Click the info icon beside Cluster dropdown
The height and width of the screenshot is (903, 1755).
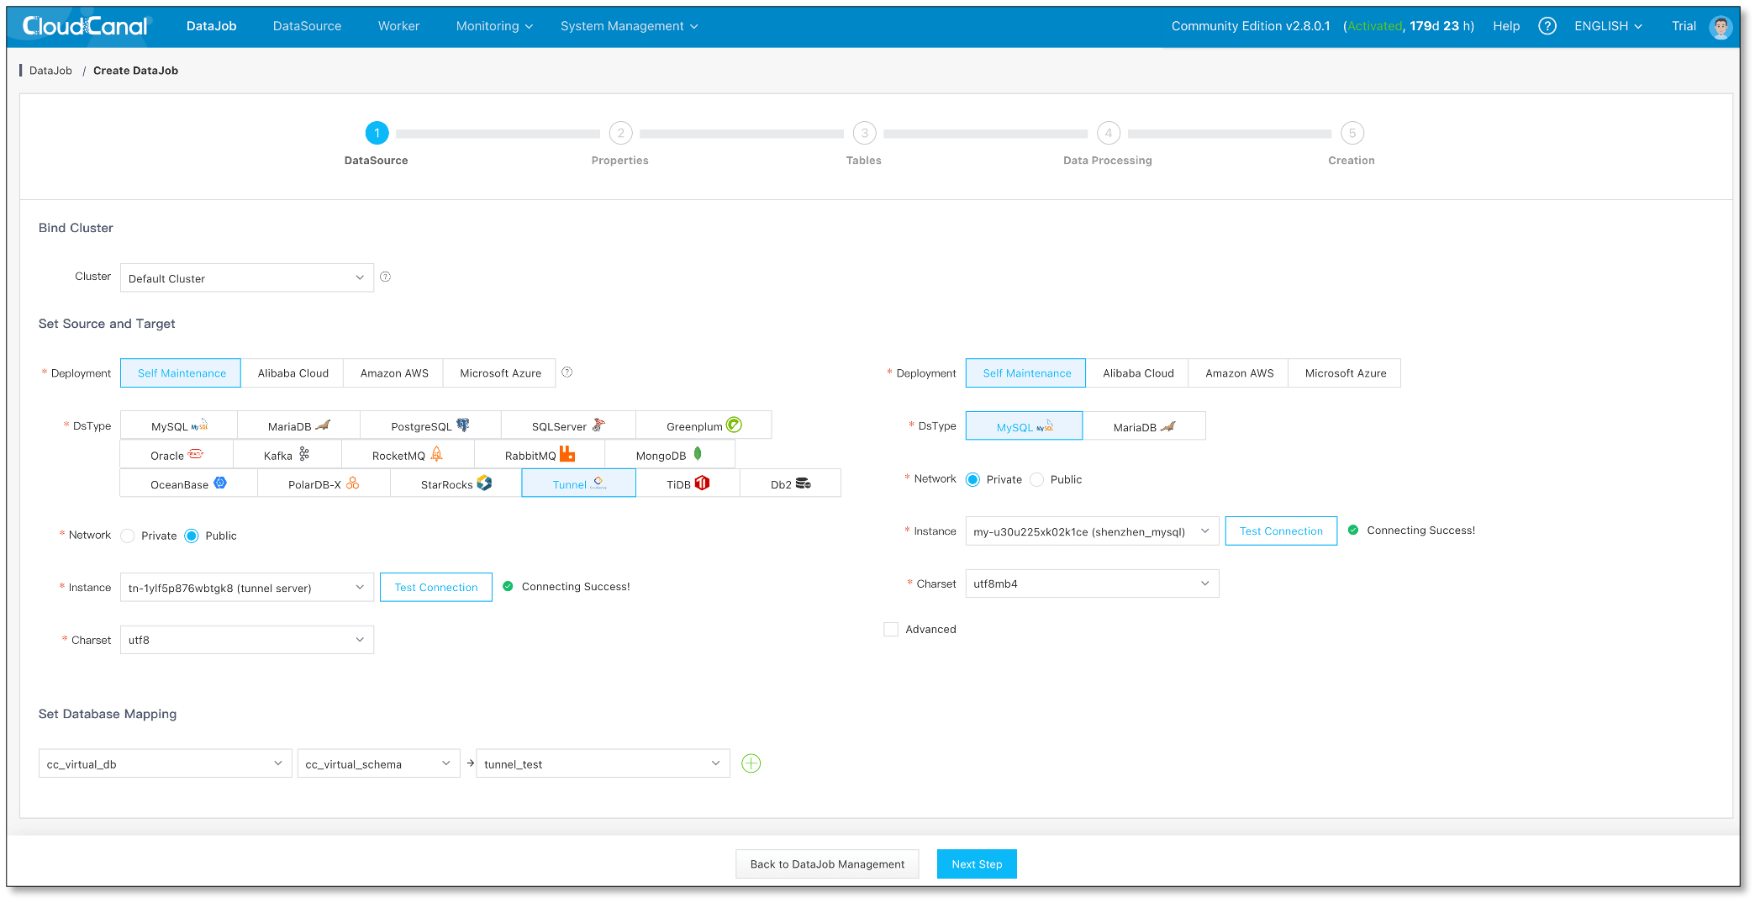(x=385, y=277)
